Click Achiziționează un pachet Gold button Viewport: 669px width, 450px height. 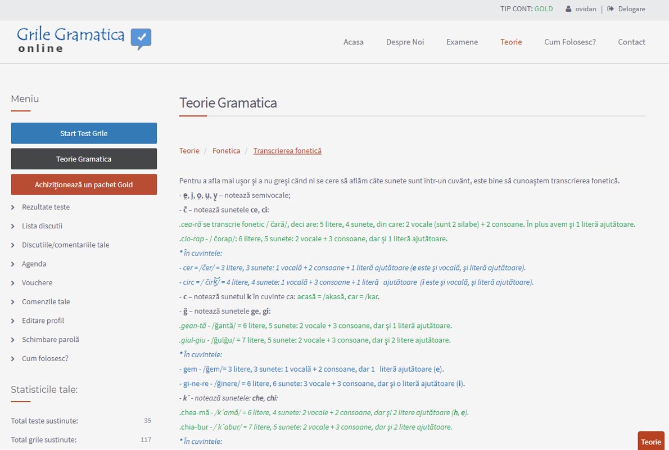[x=84, y=184]
